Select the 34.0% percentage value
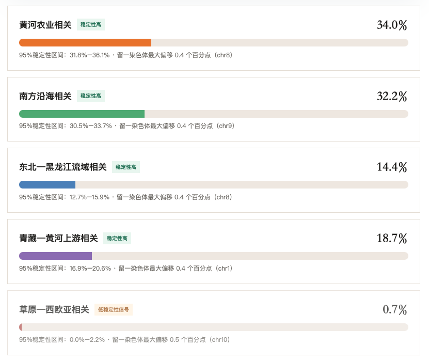The image size is (429, 361). (392, 25)
